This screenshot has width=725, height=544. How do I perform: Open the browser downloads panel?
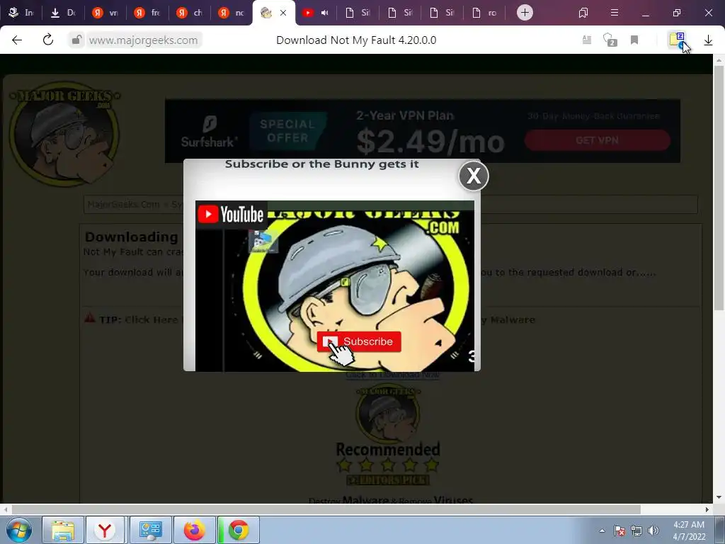click(x=708, y=40)
